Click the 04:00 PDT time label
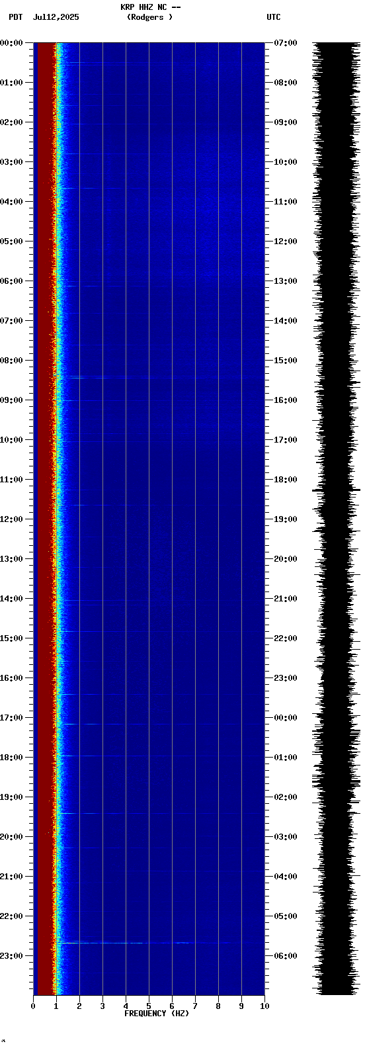Image resolution: width=365 pixels, height=1048 pixels. click(x=11, y=202)
